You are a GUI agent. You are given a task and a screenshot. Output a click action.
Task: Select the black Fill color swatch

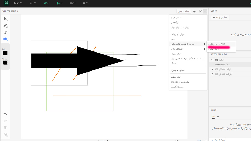pyautogui.click(x=5, y=53)
